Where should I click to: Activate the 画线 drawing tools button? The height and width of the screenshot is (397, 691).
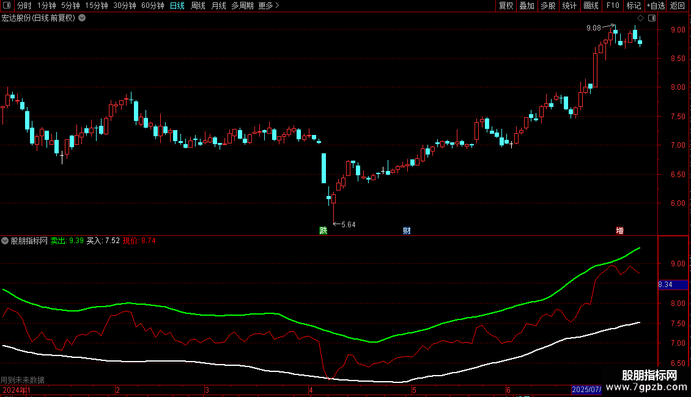tap(591, 5)
